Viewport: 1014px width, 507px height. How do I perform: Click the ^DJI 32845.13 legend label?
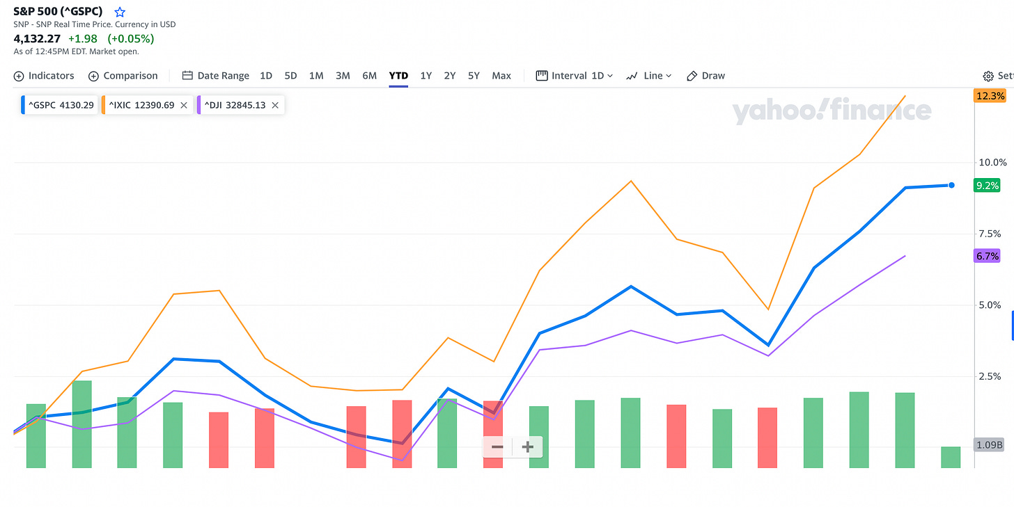pyautogui.click(x=235, y=105)
